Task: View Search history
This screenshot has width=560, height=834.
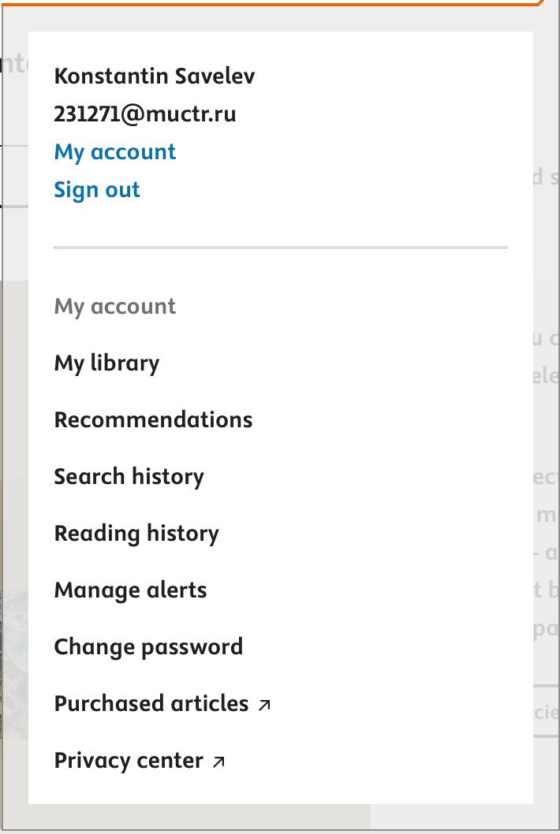Action: coord(129,477)
